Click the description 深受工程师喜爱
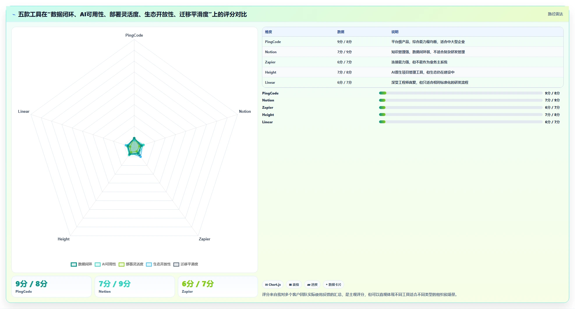The image size is (575, 309). click(x=430, y=83)
